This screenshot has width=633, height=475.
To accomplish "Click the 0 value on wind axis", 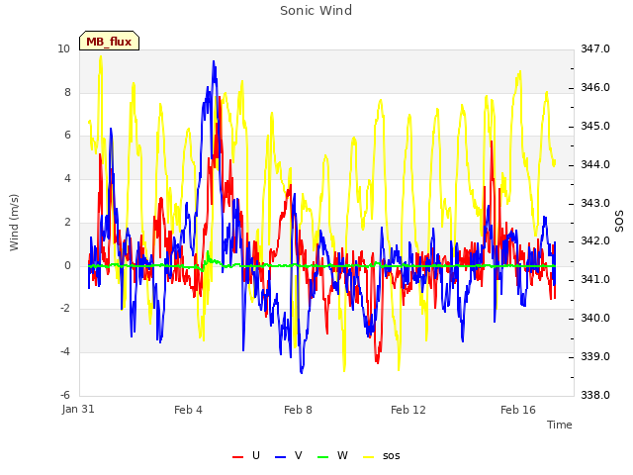I will [x=67, y=265].
